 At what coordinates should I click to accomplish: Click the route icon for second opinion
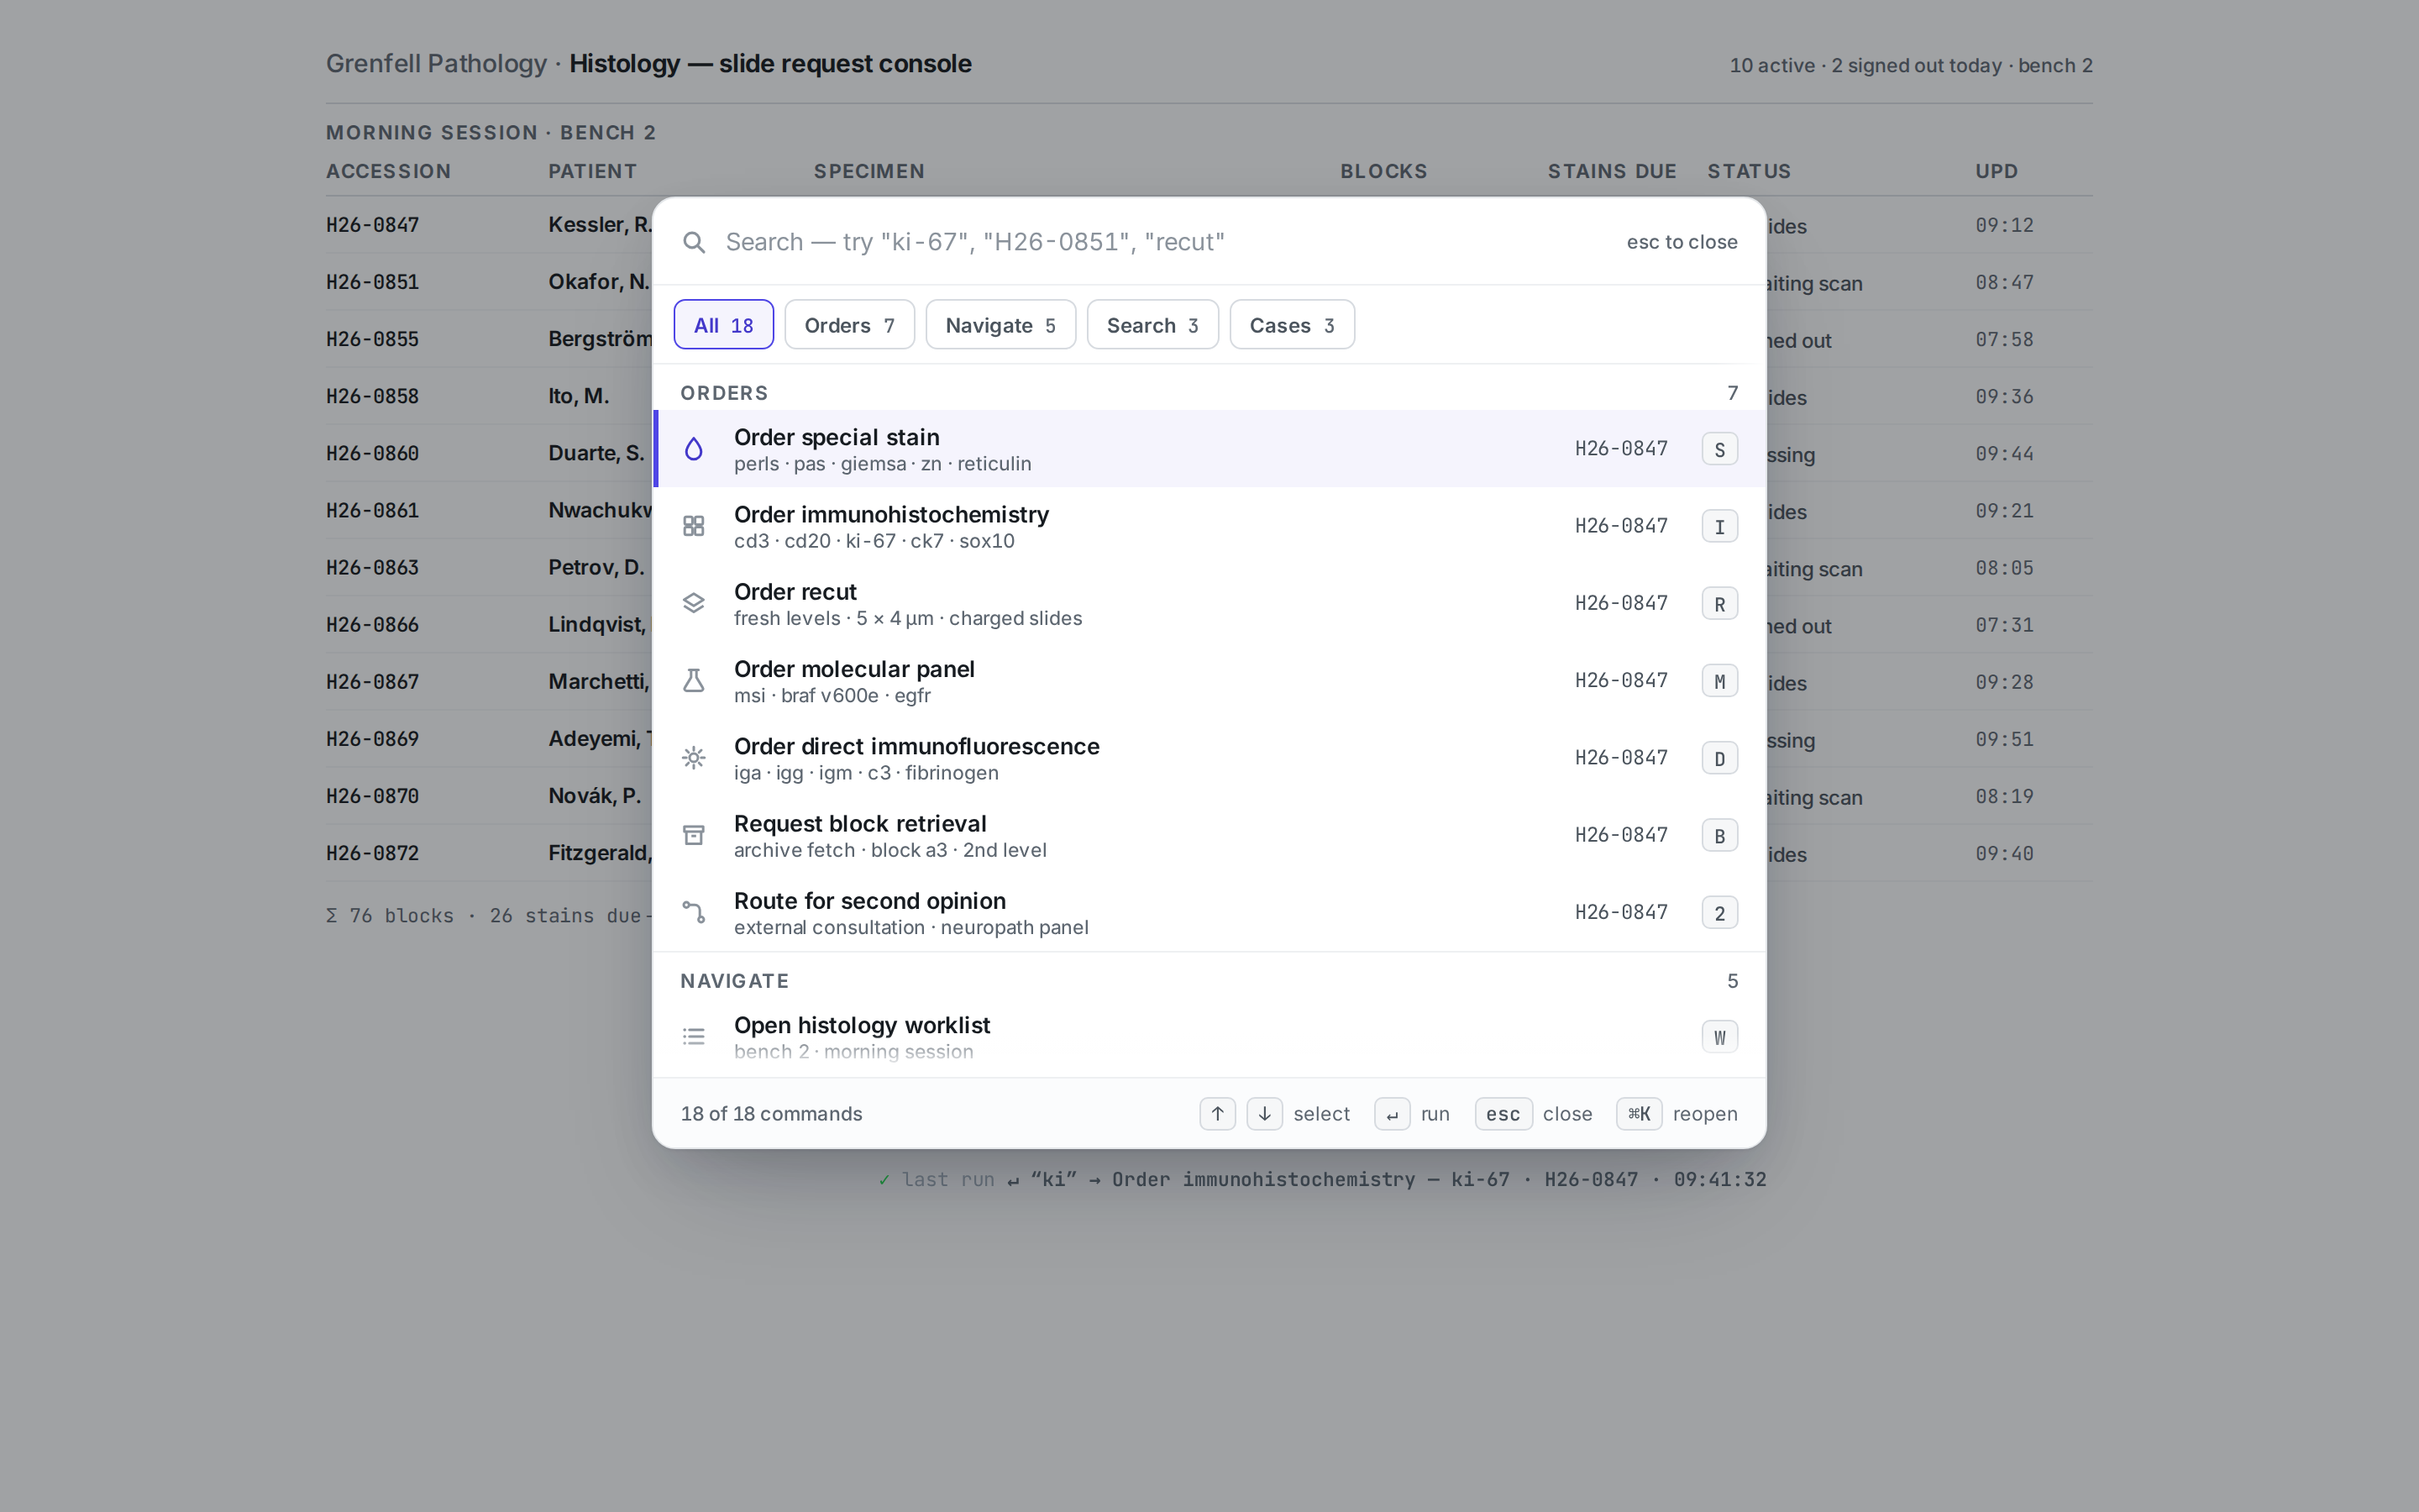coord(694,912)
